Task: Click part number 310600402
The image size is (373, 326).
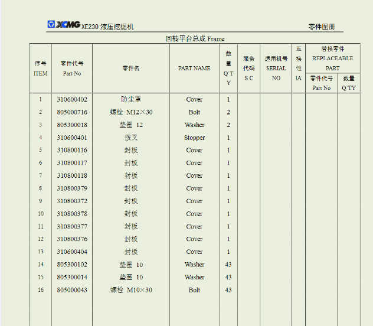Action: click(x=72, y=99)
